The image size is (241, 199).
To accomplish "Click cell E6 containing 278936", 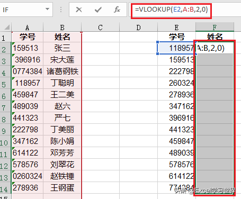I will pyautogui.click(x=176, y=95).
